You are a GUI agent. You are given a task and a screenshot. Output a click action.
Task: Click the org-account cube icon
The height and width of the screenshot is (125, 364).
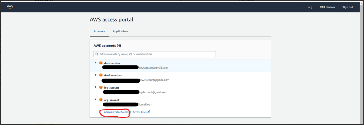(x=101, y=100)
